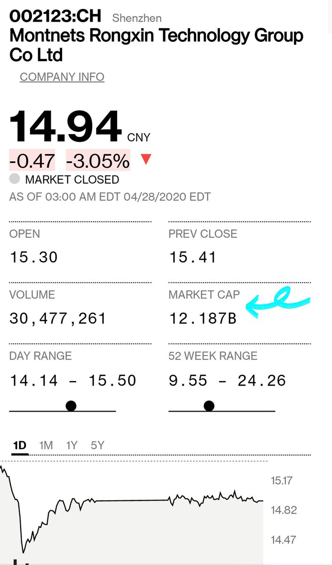This screenshot has width=332, height=565.
Task: Open the COMPANY INFO link
Action: pos(62,77)
